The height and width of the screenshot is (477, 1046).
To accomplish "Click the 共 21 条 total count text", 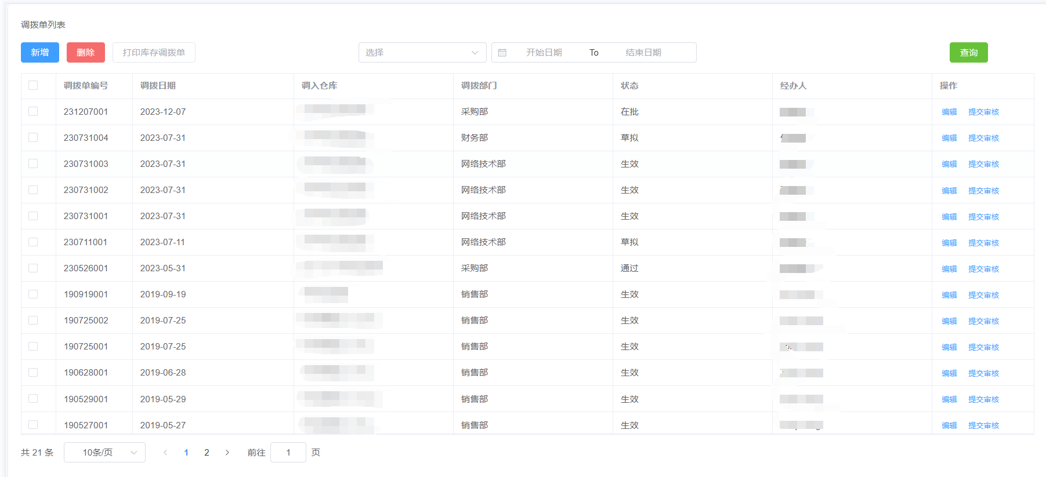I will (37, 453).
